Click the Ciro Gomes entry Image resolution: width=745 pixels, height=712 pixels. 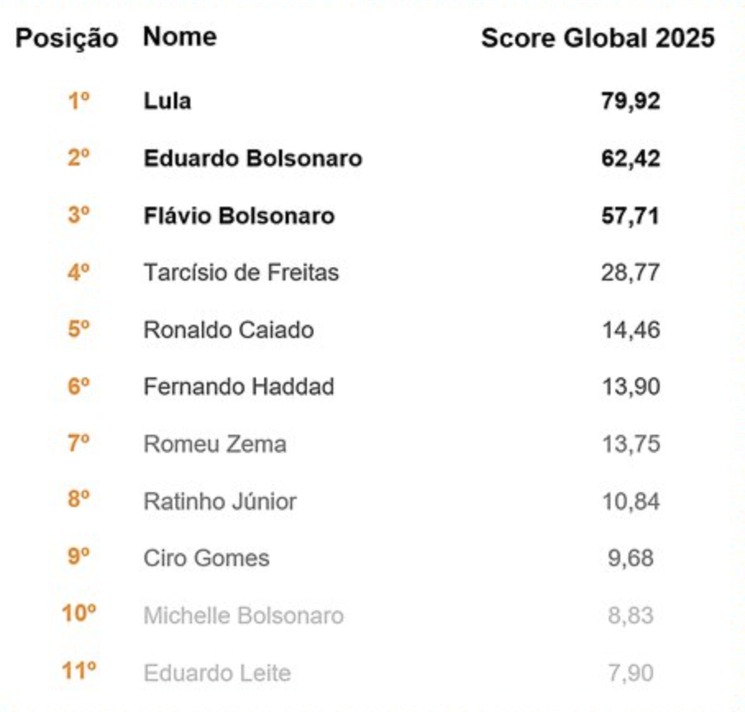(206, 559)
